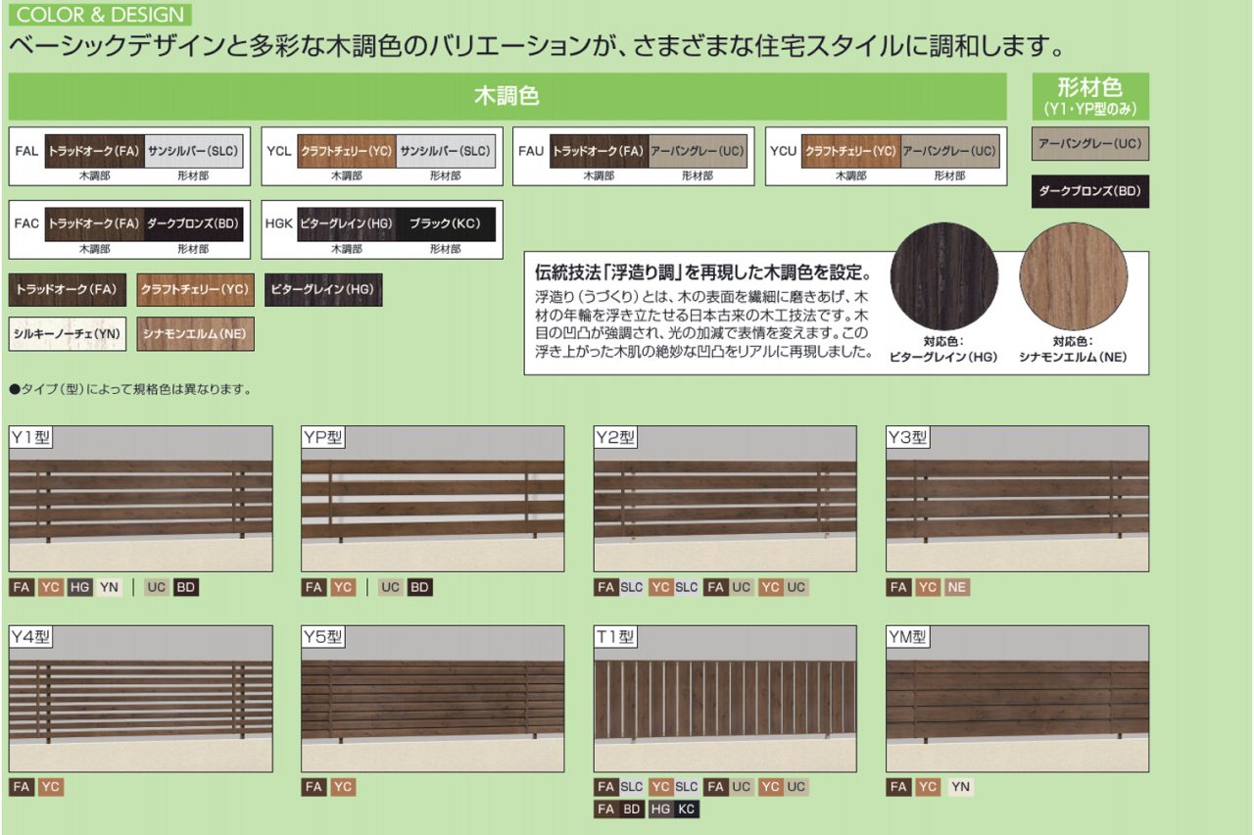Pick the standalone シナモンエルム(NE) swatch on the left
1254x835 pixels.
pyautogui.click(x=194, y=334)
